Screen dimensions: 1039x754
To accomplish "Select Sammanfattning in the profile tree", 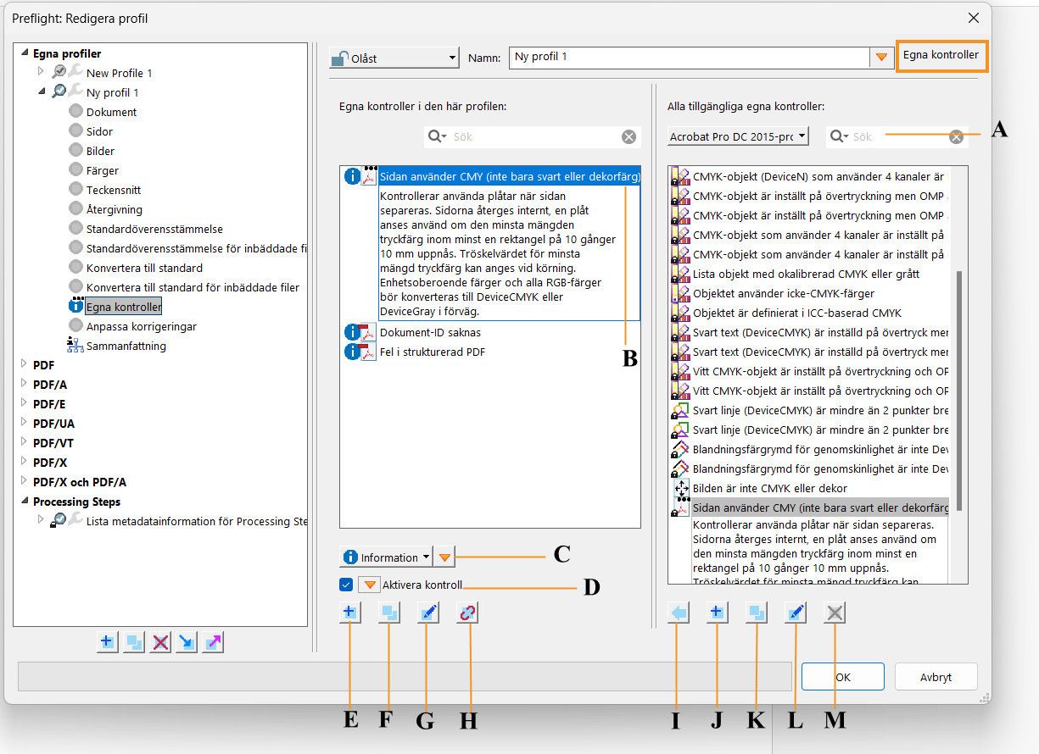I will 126,346.
